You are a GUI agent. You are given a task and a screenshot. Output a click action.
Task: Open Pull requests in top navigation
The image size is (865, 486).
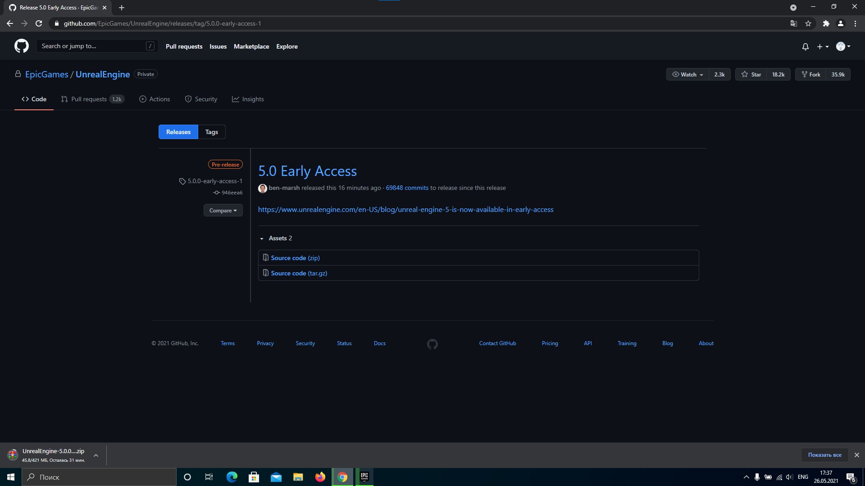click(184, 46)
